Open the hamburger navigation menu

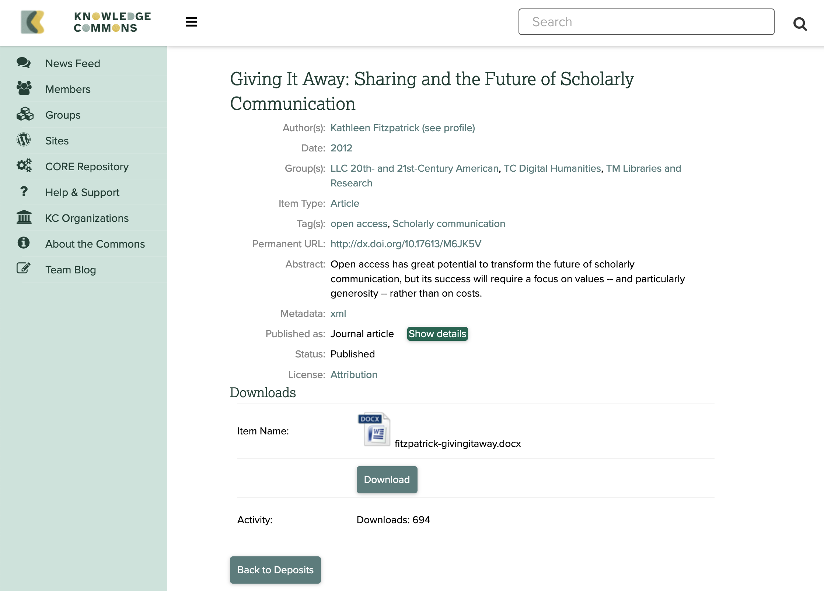[191, 22]
